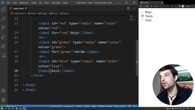Screen dimensions: 195x110
Task: Click the Rojo label text
Action: click(148, 12)
